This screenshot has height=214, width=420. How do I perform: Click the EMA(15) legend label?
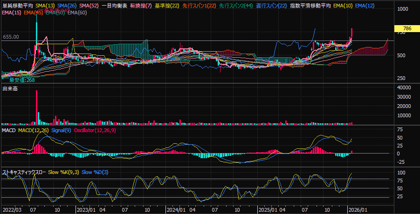click(11, 13)
